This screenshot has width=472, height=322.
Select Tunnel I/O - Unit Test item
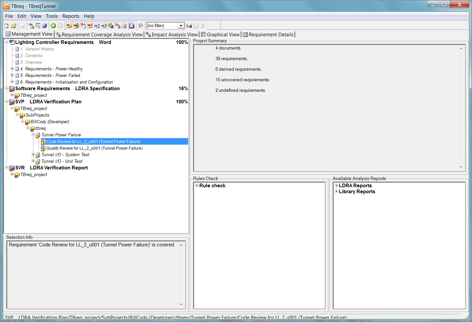[62, 161]
